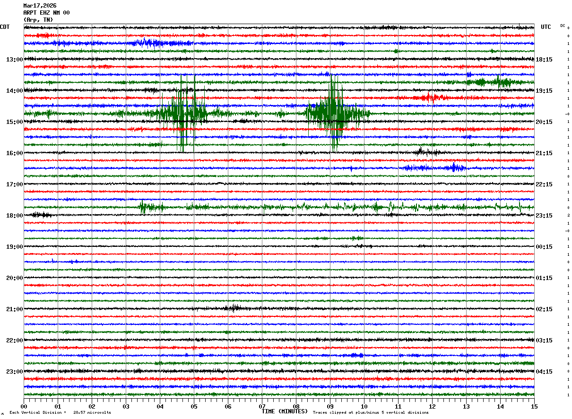
Task: Click the Each Vertical Division 28.57 microvolts note
Action: [60, 412]
